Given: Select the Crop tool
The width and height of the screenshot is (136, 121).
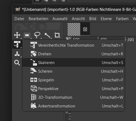Looking at the screenshot, I should pyautogui.click(x=57, y=35).
